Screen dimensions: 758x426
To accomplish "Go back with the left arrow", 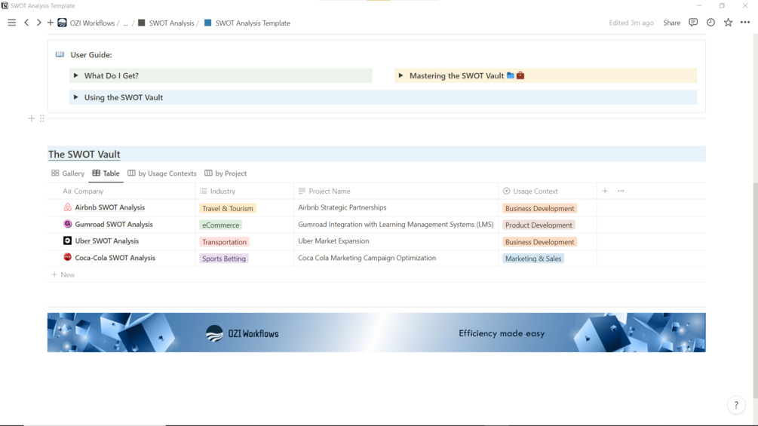I will [26, 23].
